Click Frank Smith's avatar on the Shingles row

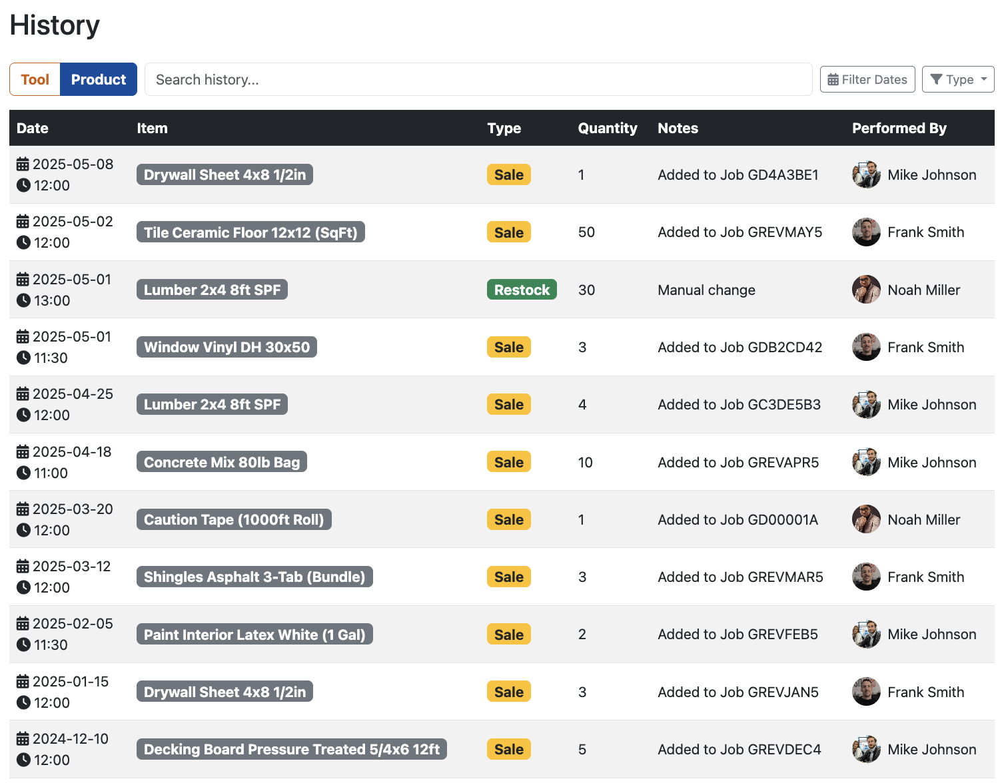[866, 577]
